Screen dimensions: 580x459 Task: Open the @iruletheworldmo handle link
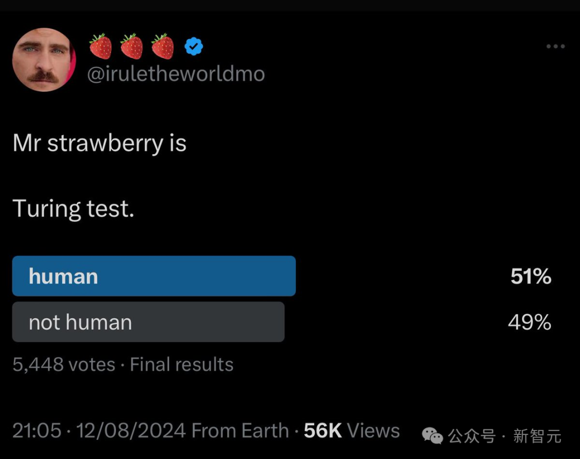[x=176, y=74]
